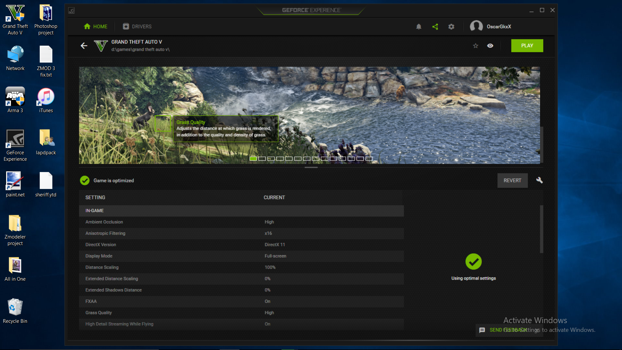Switch to the DRIVERS tab

point(137,27)
